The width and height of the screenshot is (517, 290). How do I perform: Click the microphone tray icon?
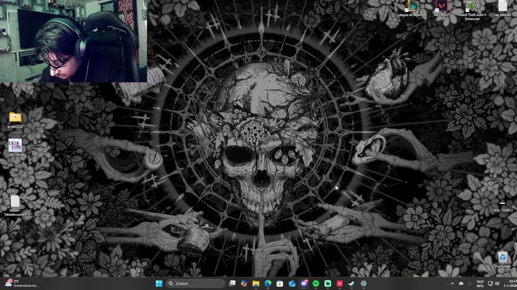tap(470, 284)
